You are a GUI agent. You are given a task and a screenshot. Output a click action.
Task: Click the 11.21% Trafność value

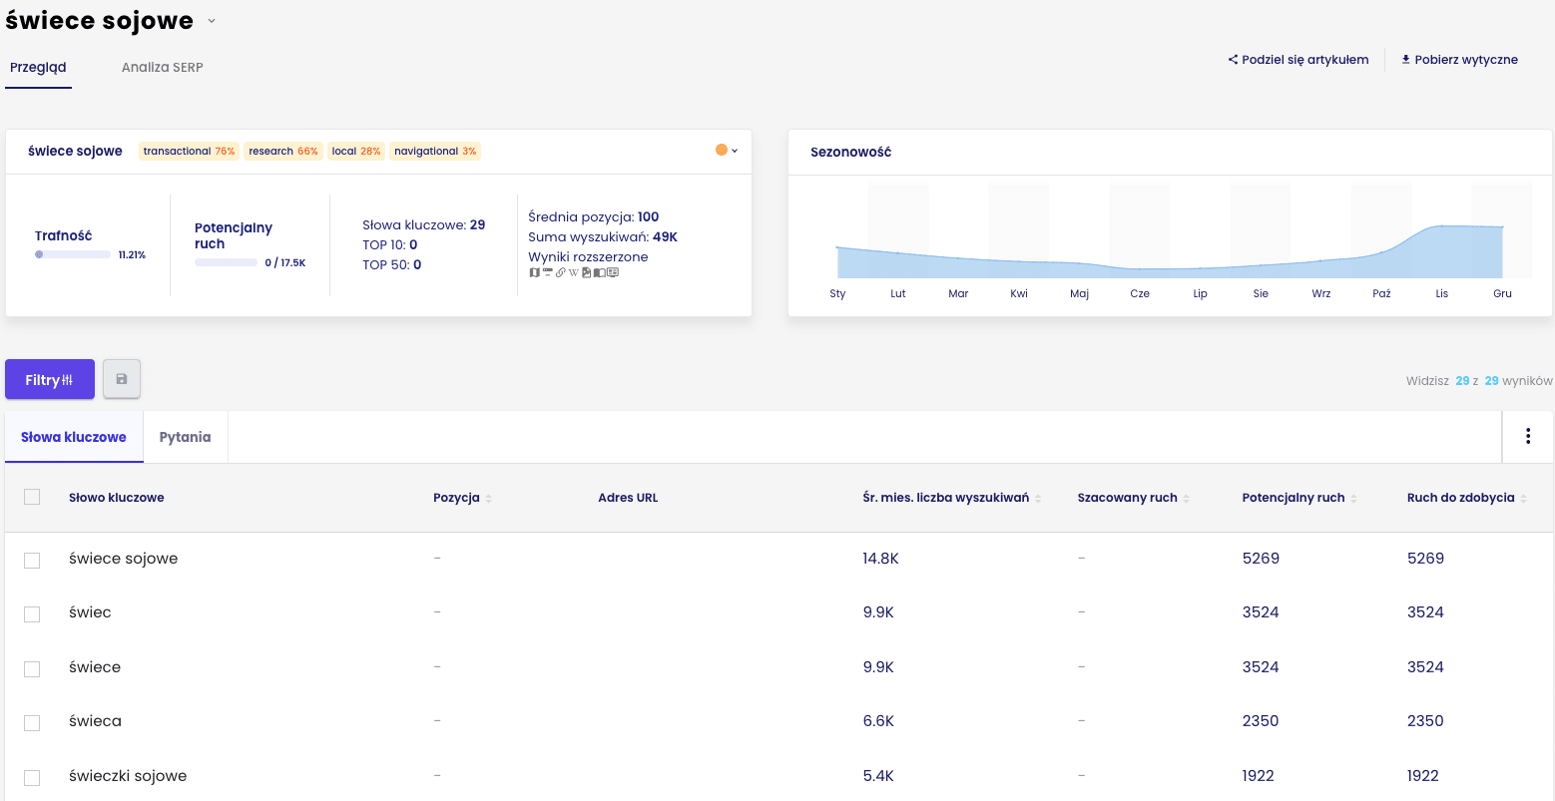[132, 255]
